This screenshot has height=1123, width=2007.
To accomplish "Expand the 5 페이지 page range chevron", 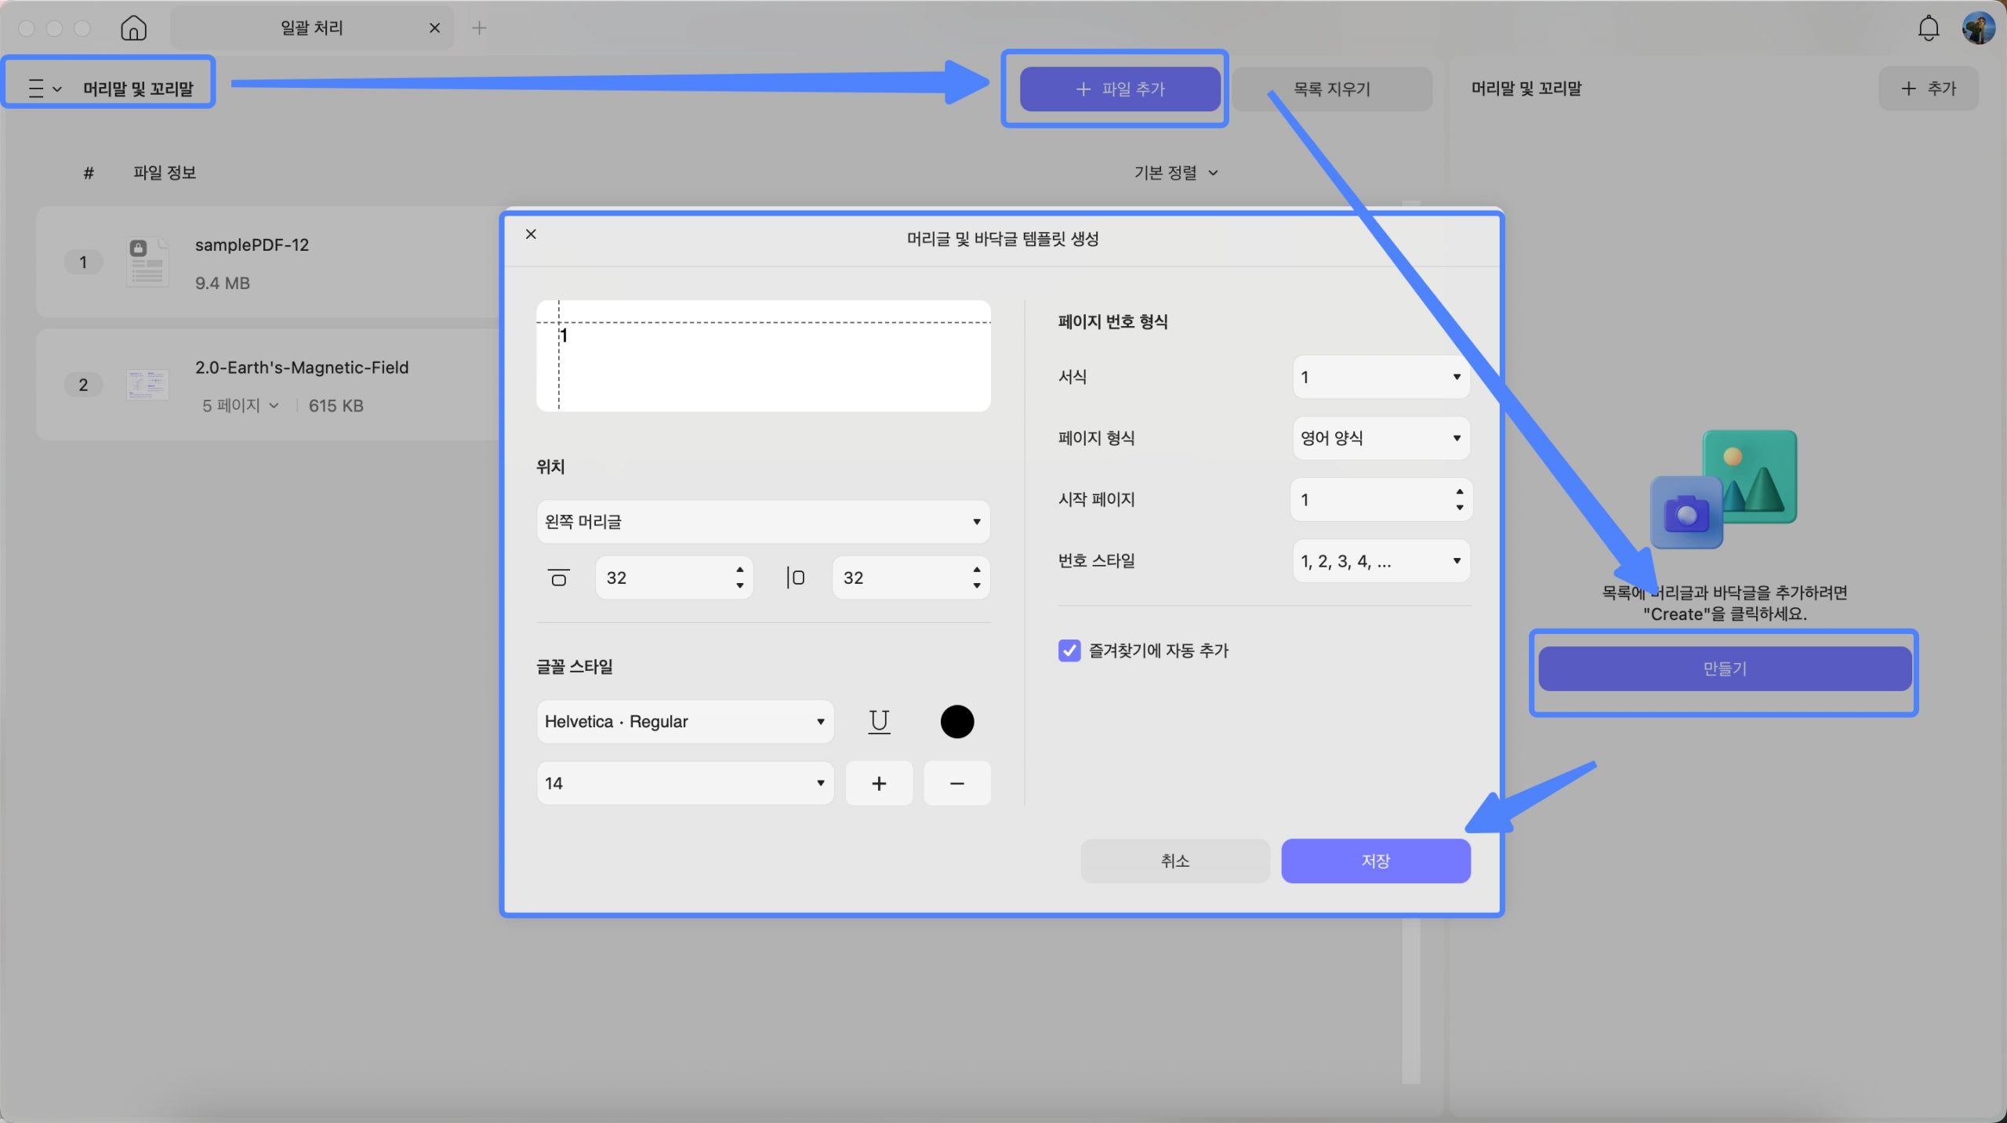I will point(274,405).
